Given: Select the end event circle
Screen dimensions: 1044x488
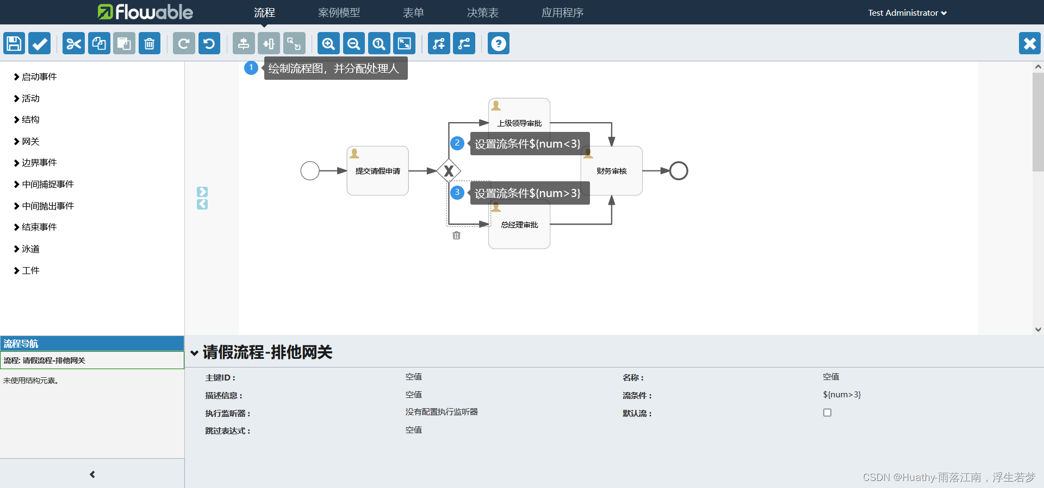Looking at the screenshot, I should (x=679, y=170).
